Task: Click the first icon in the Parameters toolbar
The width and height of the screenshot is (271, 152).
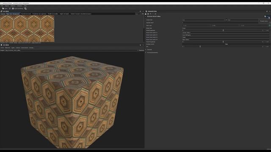Action: [x=146, y=14]
